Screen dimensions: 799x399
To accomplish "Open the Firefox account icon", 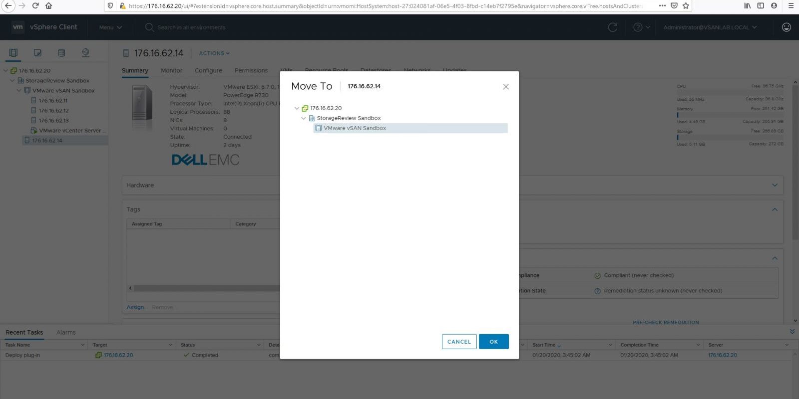I will click(x=774, y=6).
